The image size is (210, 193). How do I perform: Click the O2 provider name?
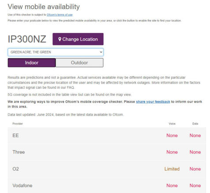pyautogui.click(x=15, y=169)
